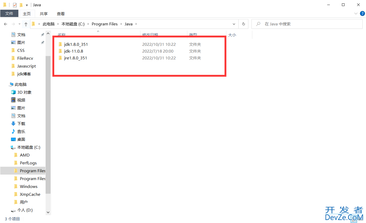
Task: Switch to the 查看 ribbon tab
Action: click(61, 14)
